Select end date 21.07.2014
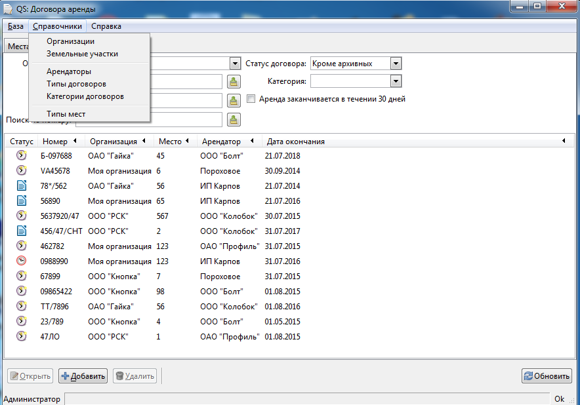The width and height of the screenshot is (580, 405). click(282, 186)
